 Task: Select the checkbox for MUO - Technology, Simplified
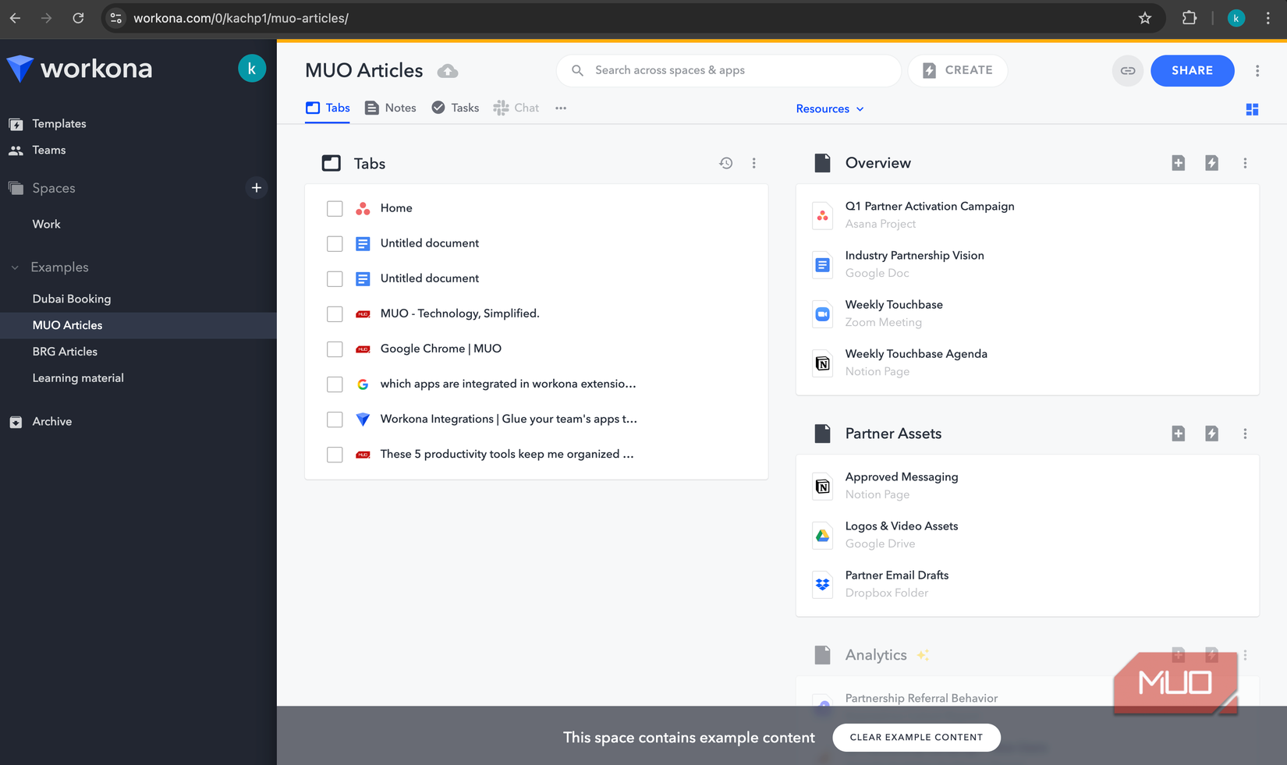335,313
